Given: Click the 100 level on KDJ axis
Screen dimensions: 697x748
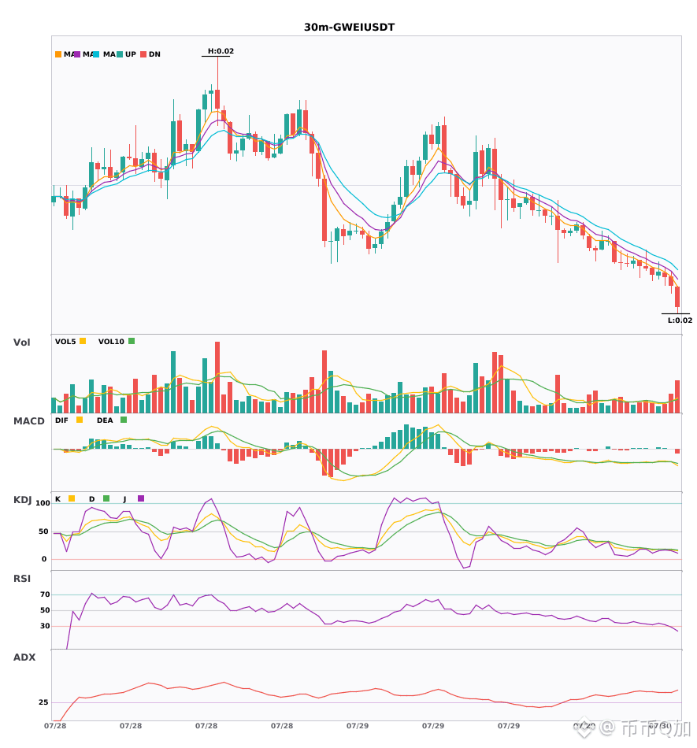Looking at the screenshot, I should click(x=43, y=503).
